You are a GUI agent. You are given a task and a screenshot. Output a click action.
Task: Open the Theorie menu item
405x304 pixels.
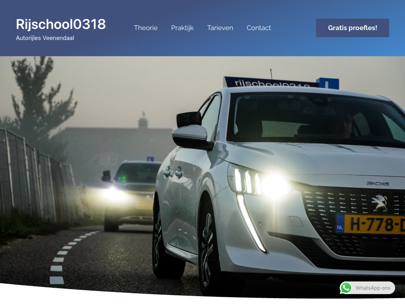point(146,28)
